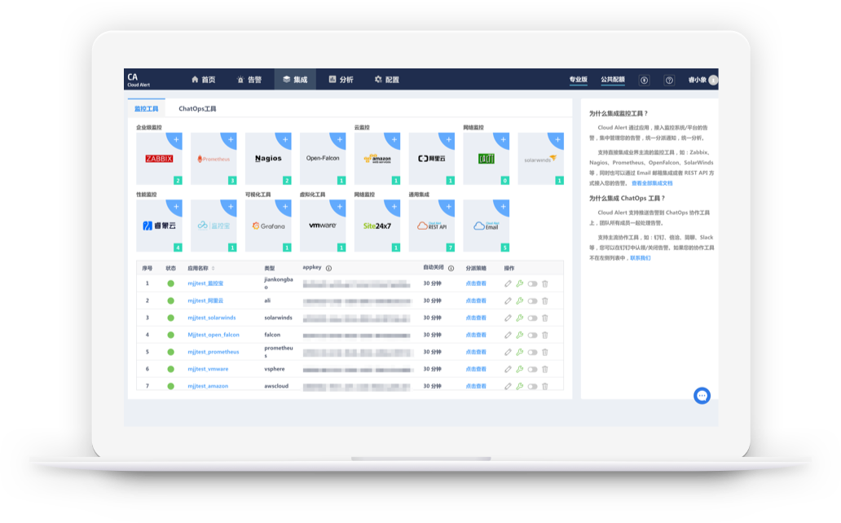Click 点击查看 in the mjjtest_solarwinds row
This screenshot has height=523, width=841.
tap(476, 318)
